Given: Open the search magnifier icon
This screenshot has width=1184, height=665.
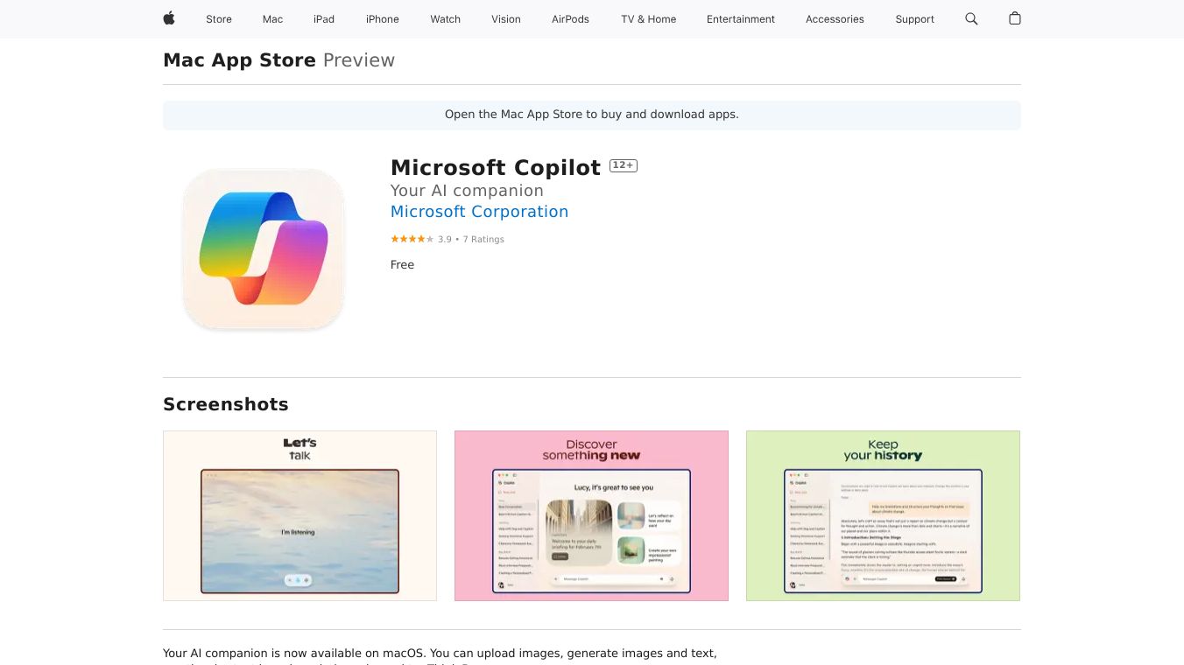Looking at the screenshot, I should pos(971,18).
